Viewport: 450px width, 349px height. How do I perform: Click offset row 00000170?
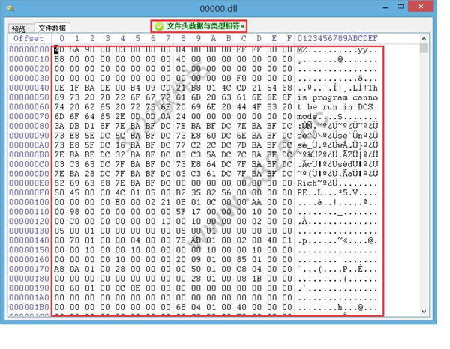click(29, 269)
